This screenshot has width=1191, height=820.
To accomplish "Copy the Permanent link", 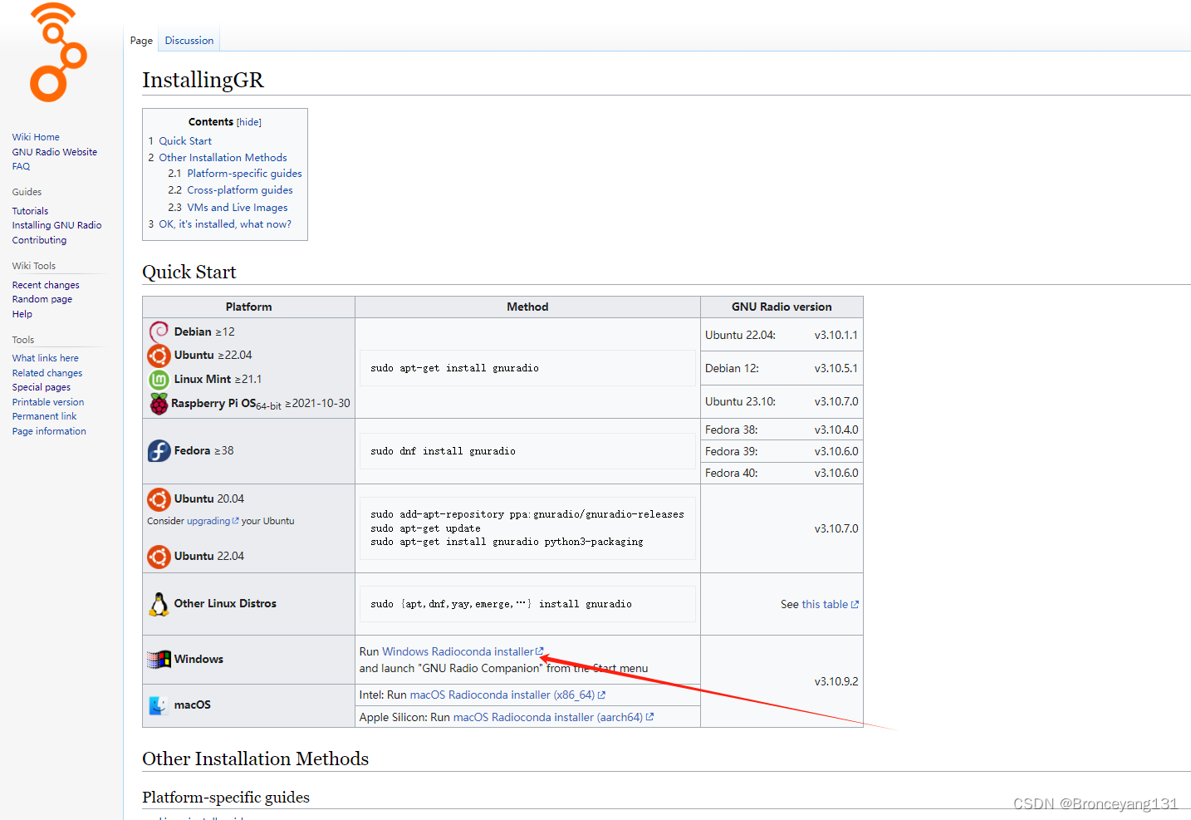I will tap(44, 416).
